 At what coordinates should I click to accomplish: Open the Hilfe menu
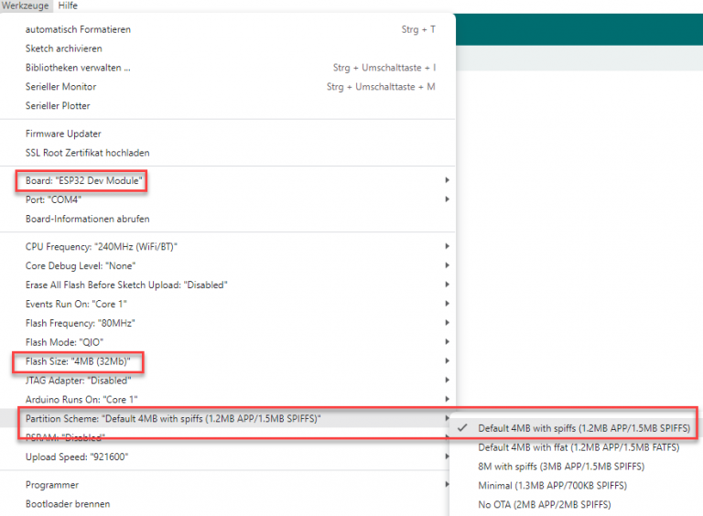68,5
